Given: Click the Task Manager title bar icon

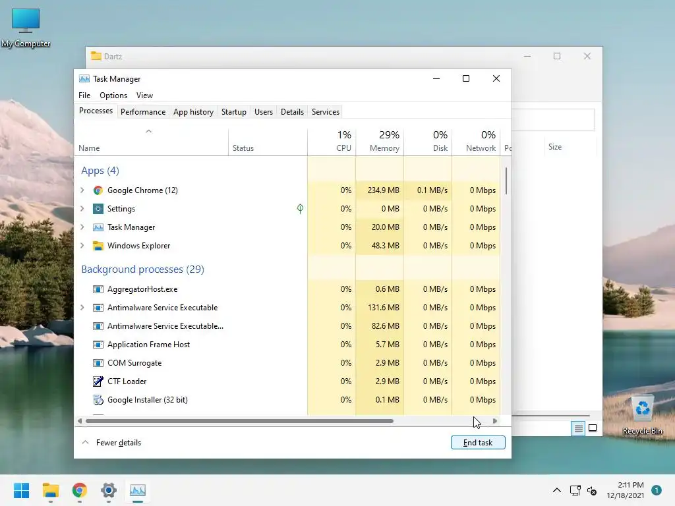Looking at the screenshot, I should click(x=84, y=79).
